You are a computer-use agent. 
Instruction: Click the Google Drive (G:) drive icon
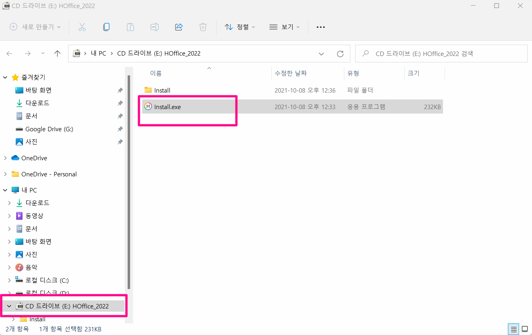click(19, 129)
